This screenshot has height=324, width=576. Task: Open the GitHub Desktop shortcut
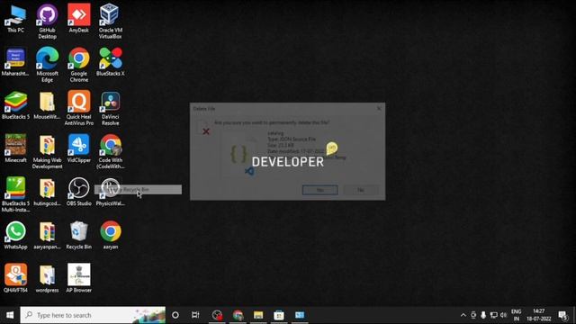pyautogui.click(x=47, y=22)
